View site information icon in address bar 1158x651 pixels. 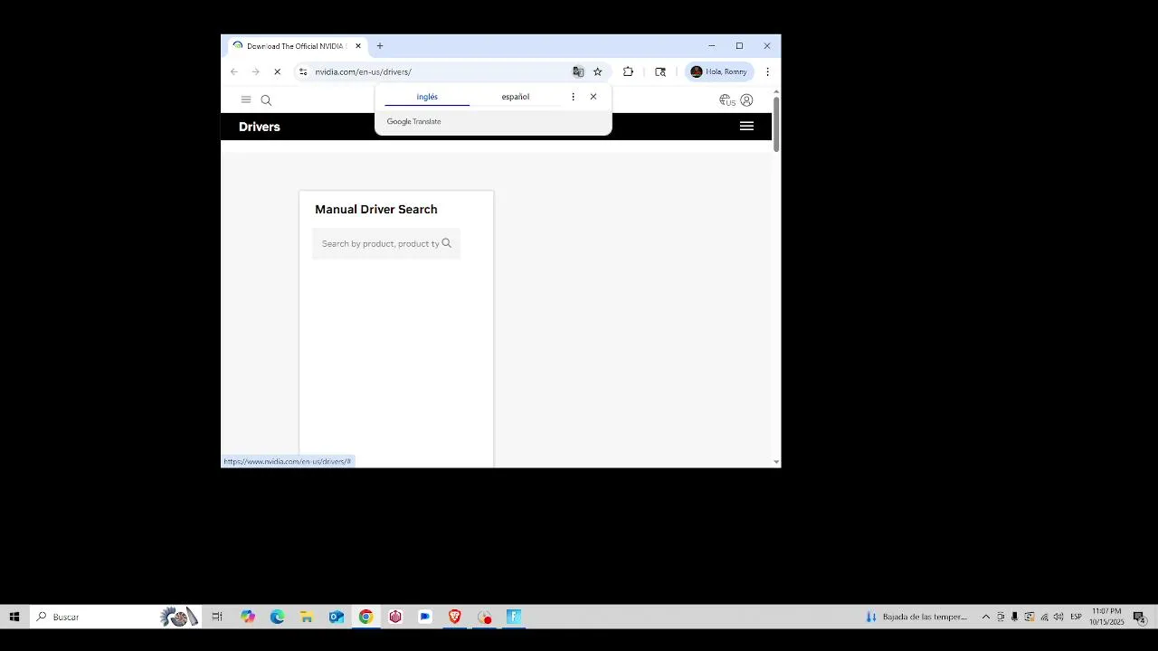point(303,71)
